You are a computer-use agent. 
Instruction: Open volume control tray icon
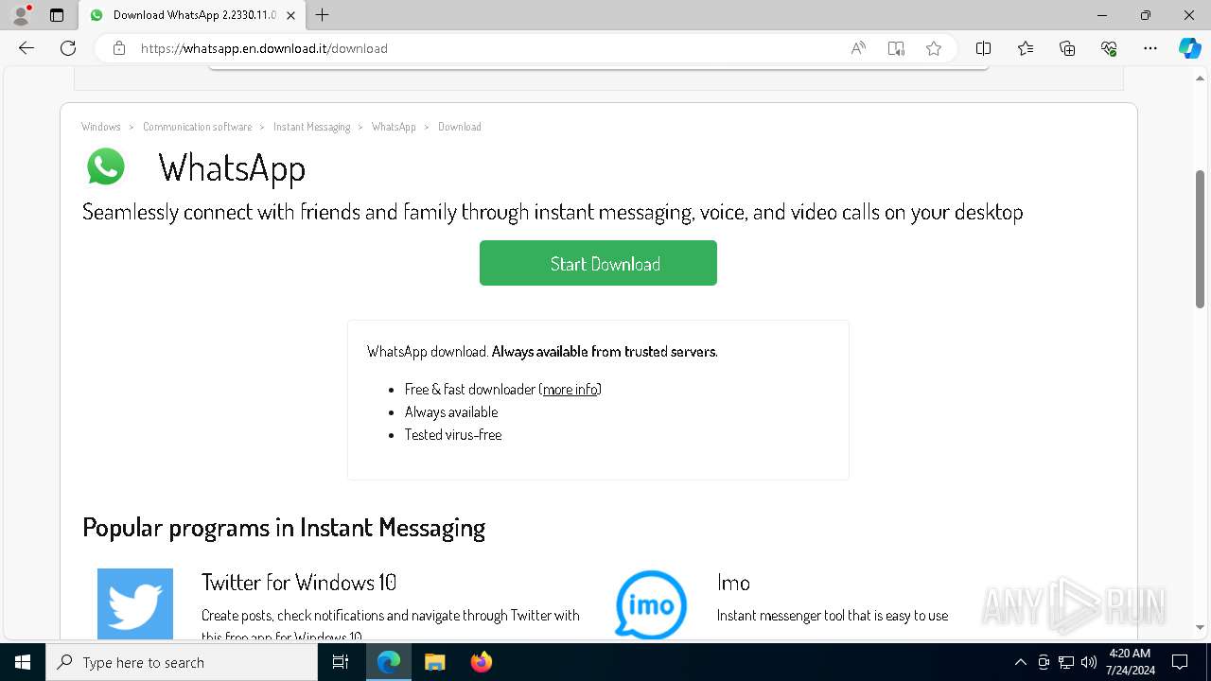1089,662
